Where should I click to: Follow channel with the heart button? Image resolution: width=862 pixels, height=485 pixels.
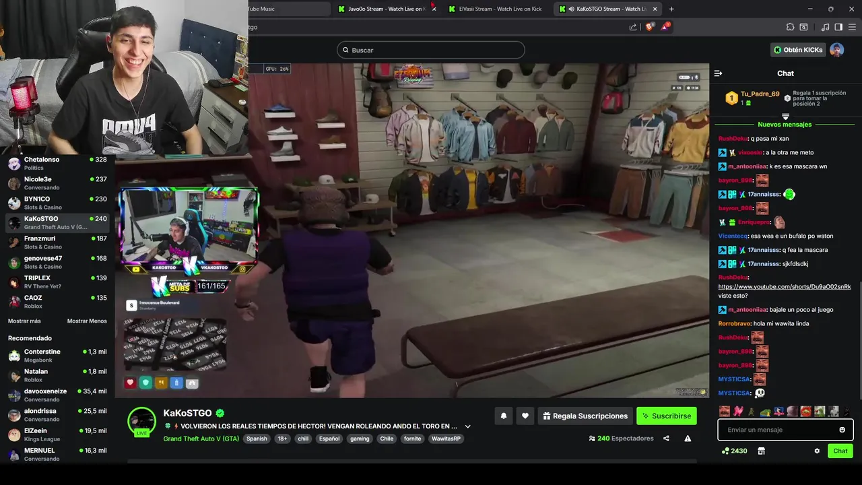(525, 416)
